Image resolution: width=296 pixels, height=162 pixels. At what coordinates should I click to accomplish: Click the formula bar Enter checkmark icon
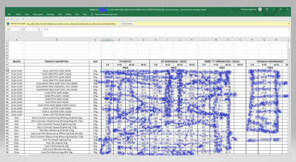coord(34,29)
